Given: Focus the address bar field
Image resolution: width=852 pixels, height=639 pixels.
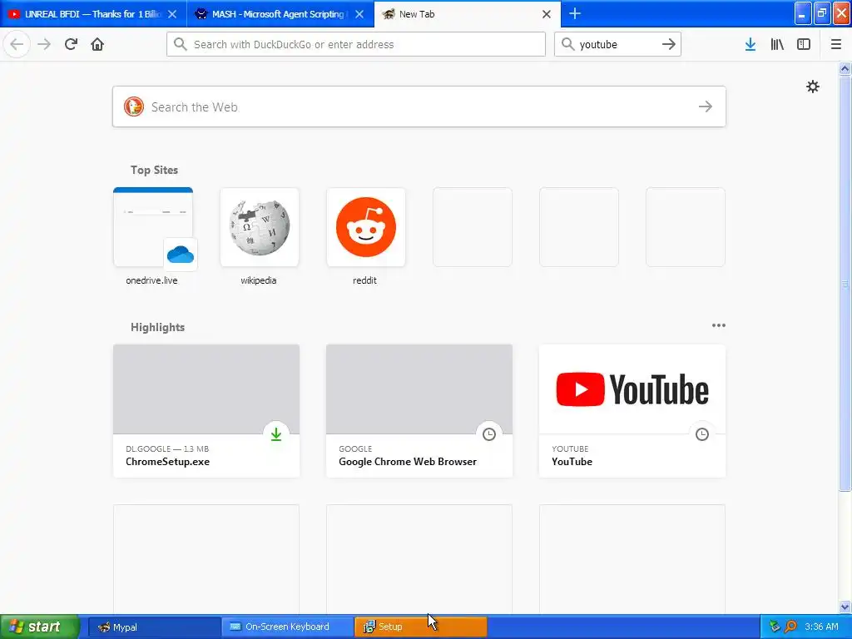Looking at the screenshot, I should [356, 44].
